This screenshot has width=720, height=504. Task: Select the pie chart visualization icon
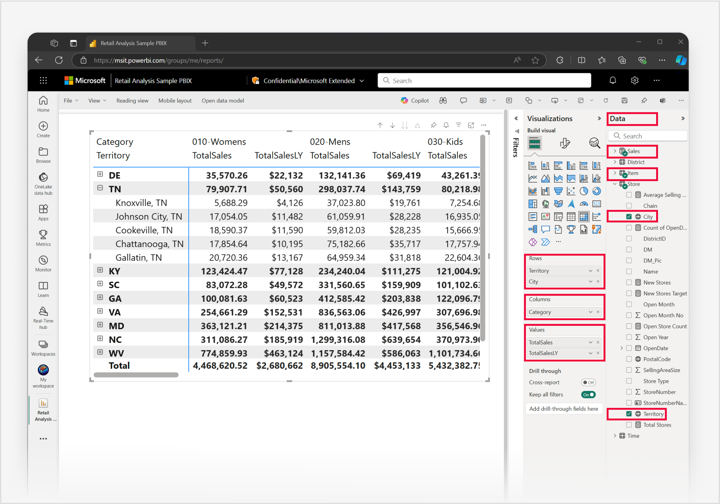click(584, 191)
